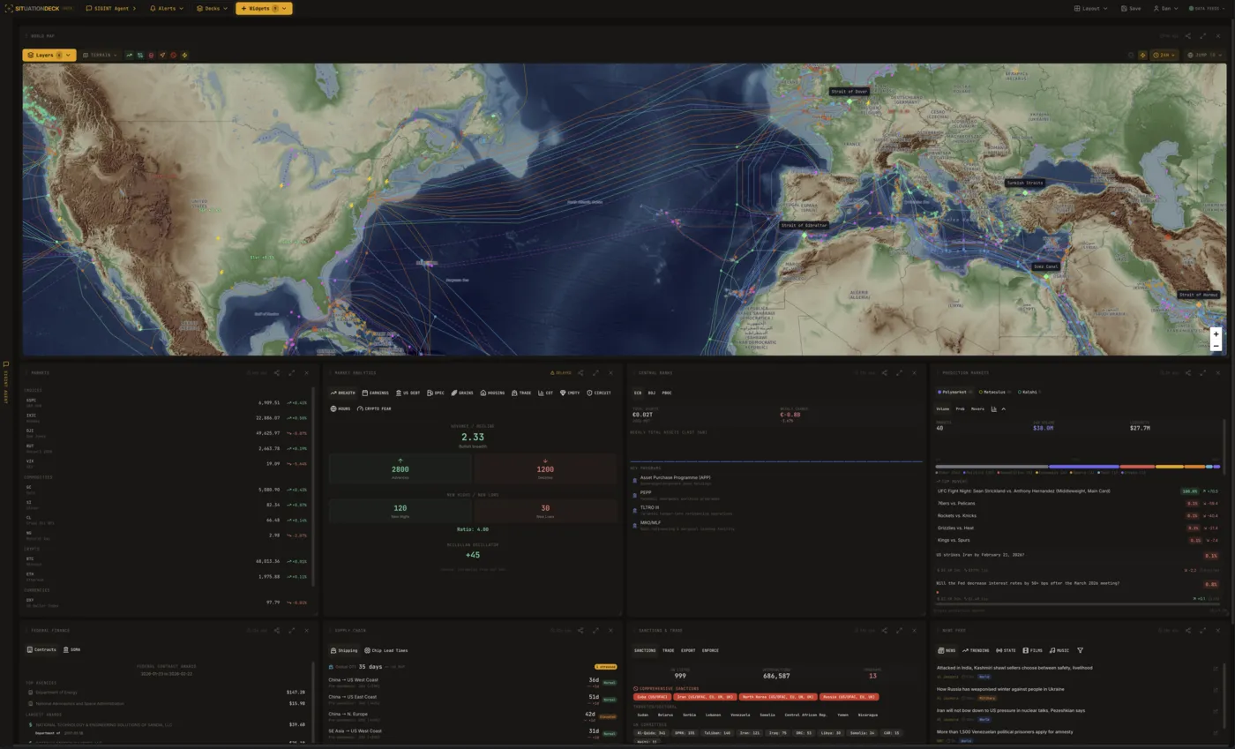This screenshot has width=1235, height=749.
Task: Share the Market Analytics widget
Action: pyautogui.click(x=580, y=373)
